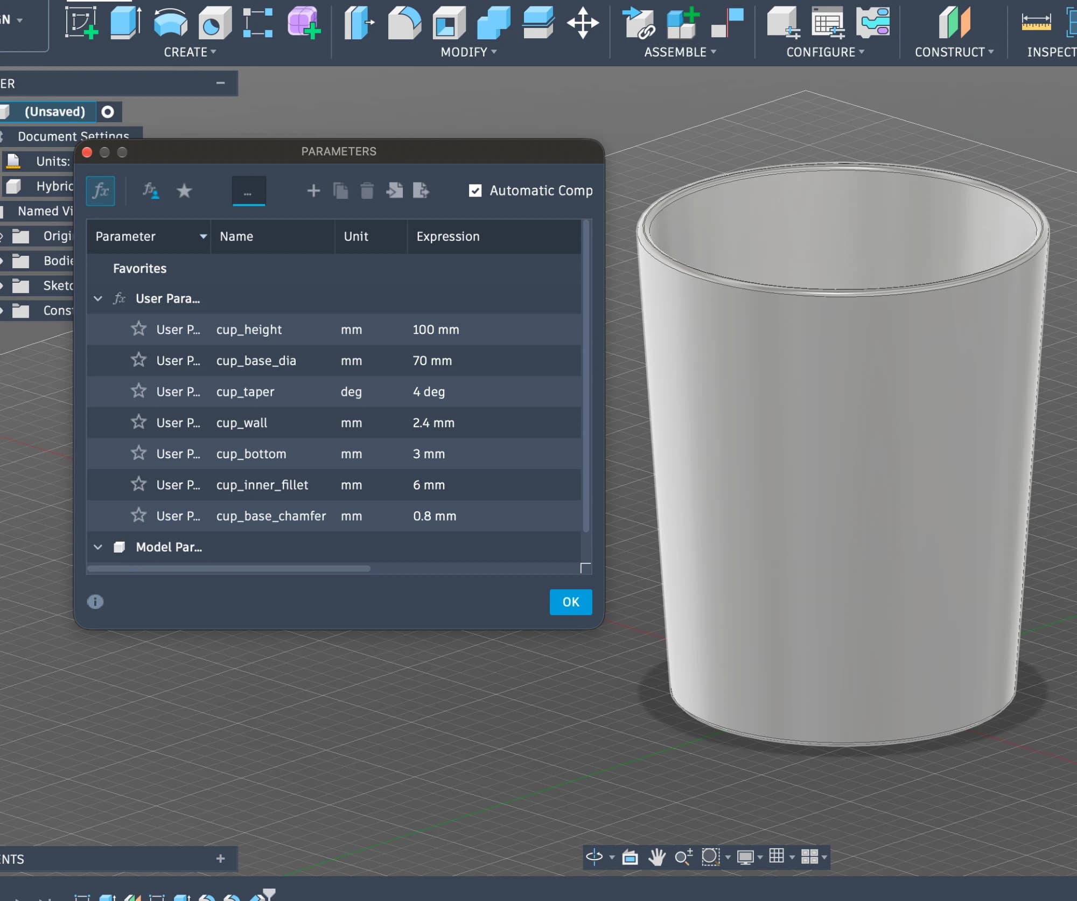Click OK in Parameters dialog
The image size is (1077, 901).
(x=571, y=602)
